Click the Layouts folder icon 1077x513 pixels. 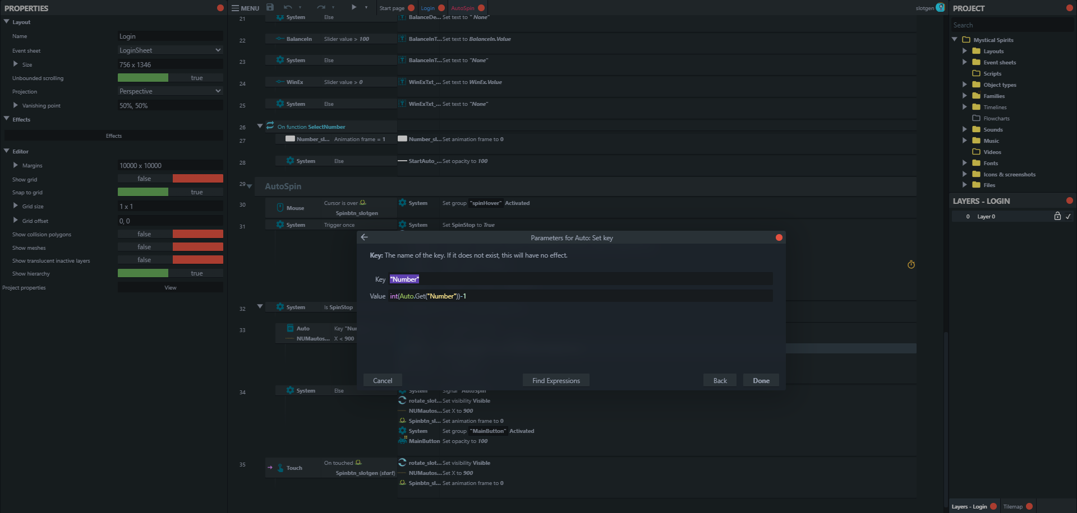(976, 51)
